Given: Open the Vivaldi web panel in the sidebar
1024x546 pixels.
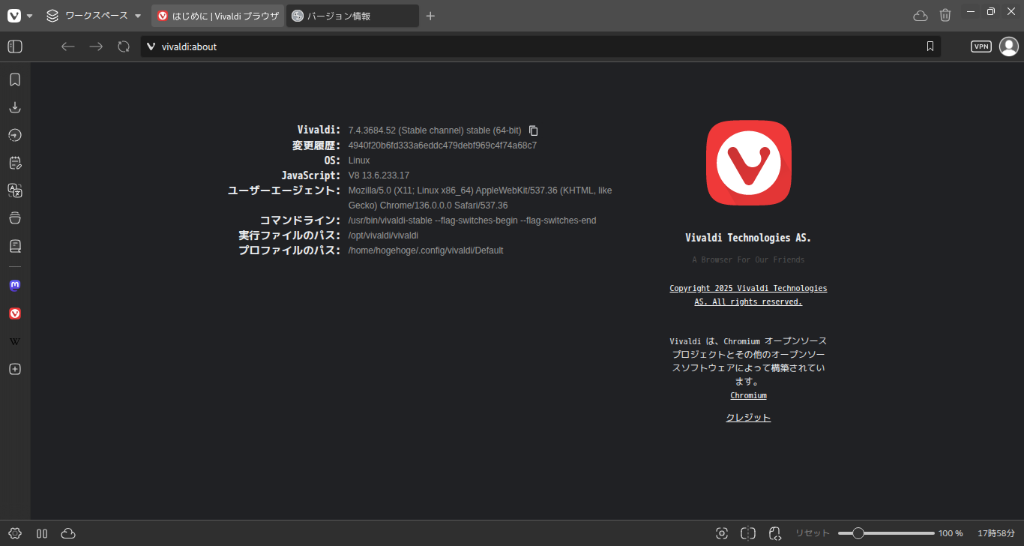Looking at the screenshot, I should (15, 313).
